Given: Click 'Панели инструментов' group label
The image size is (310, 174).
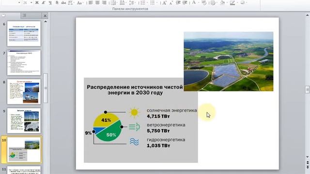Looking at the screenshot, I should click(130, 9).
